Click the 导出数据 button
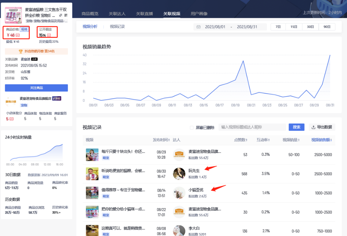This screenshot has width=347, height=236. pyautogui.click(x=322, y=127)
